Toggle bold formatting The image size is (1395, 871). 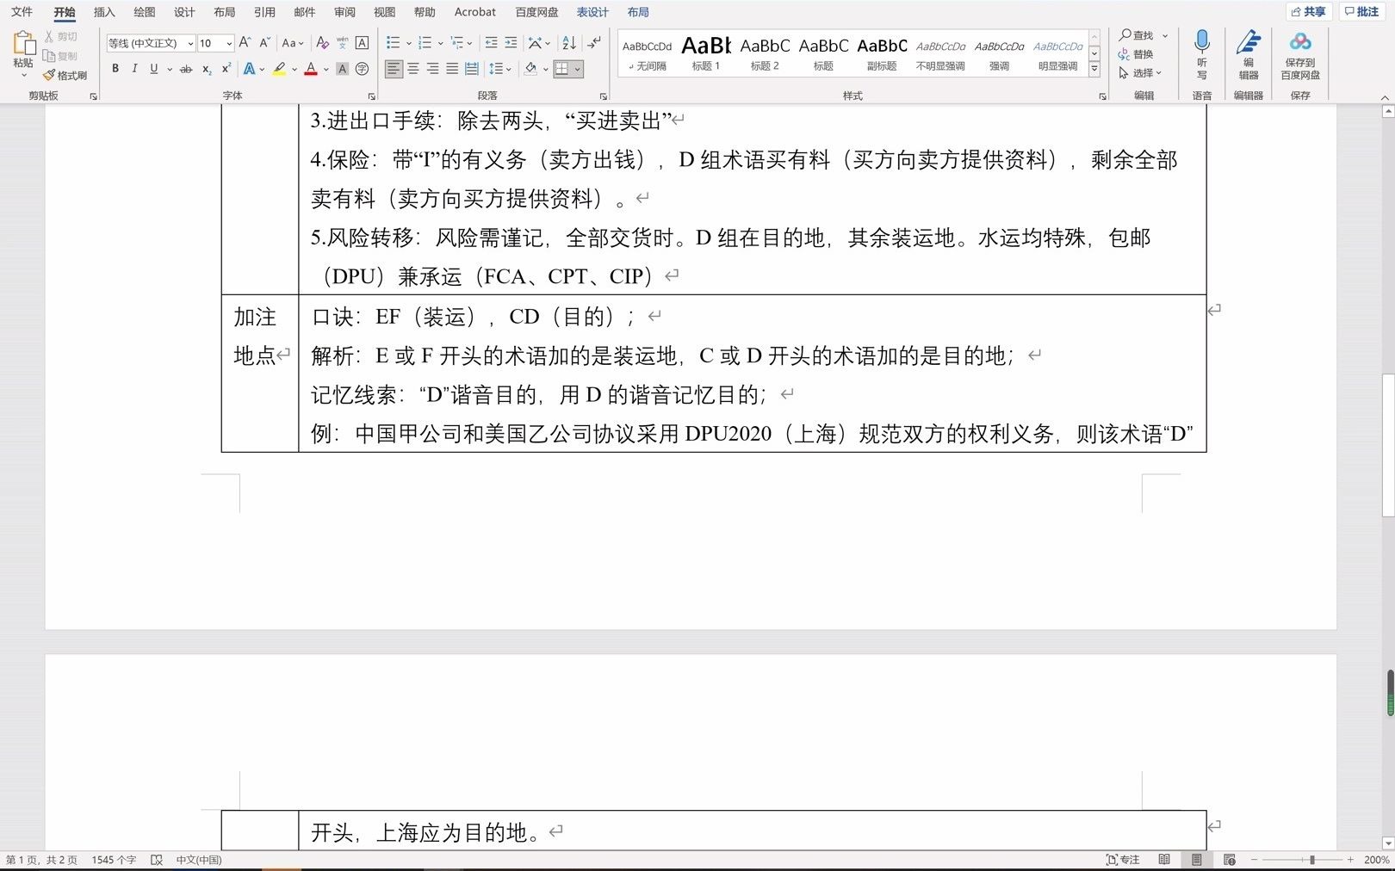tap(115, 69)
